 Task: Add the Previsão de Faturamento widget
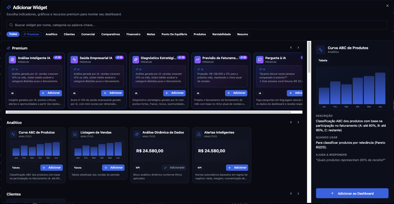pos(236,93)
